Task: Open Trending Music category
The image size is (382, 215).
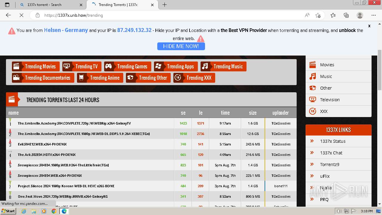Action: pos(224,66)
